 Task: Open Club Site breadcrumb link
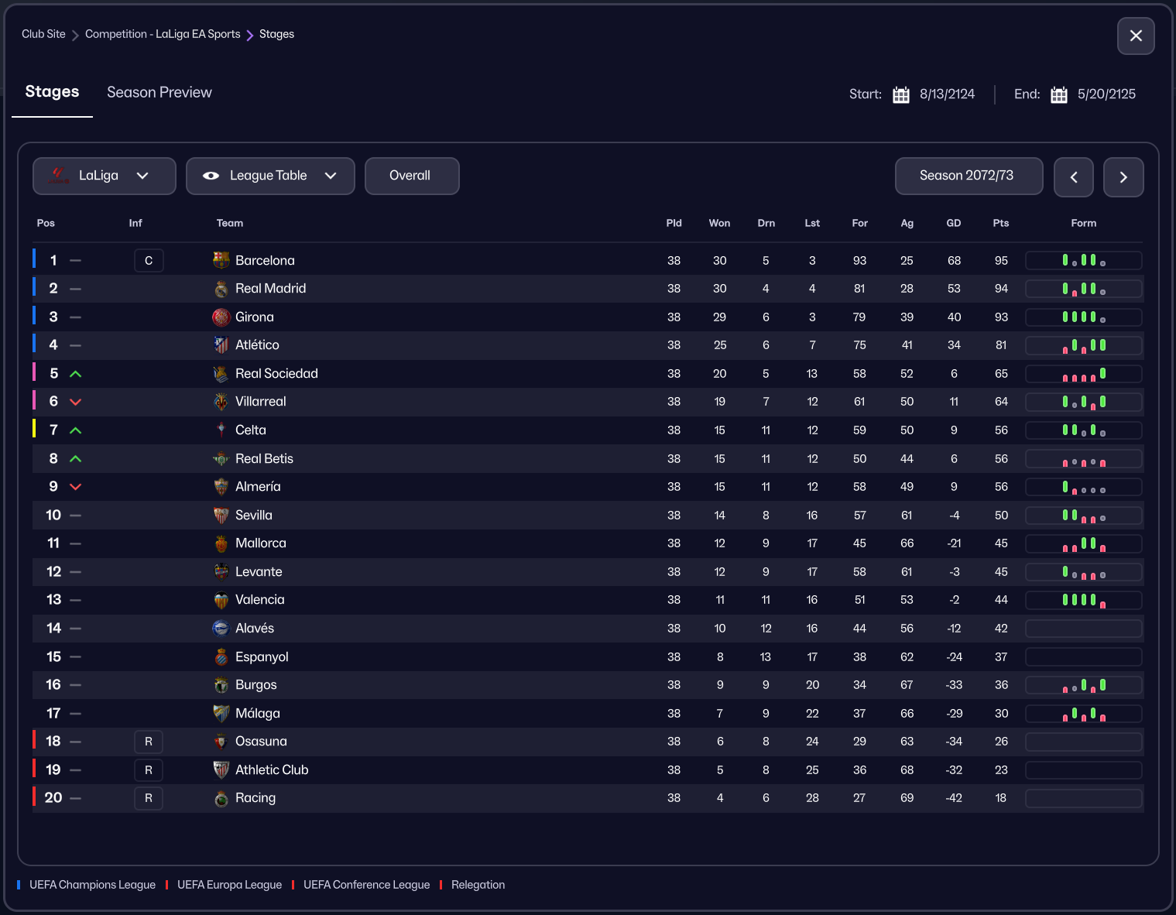[43, 34]
